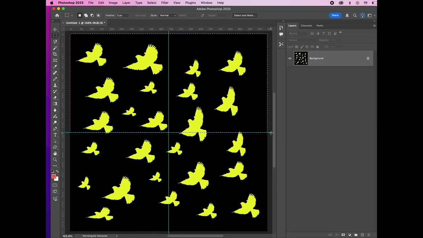Toggle Subtract from Selection mode

click(92, 15)
